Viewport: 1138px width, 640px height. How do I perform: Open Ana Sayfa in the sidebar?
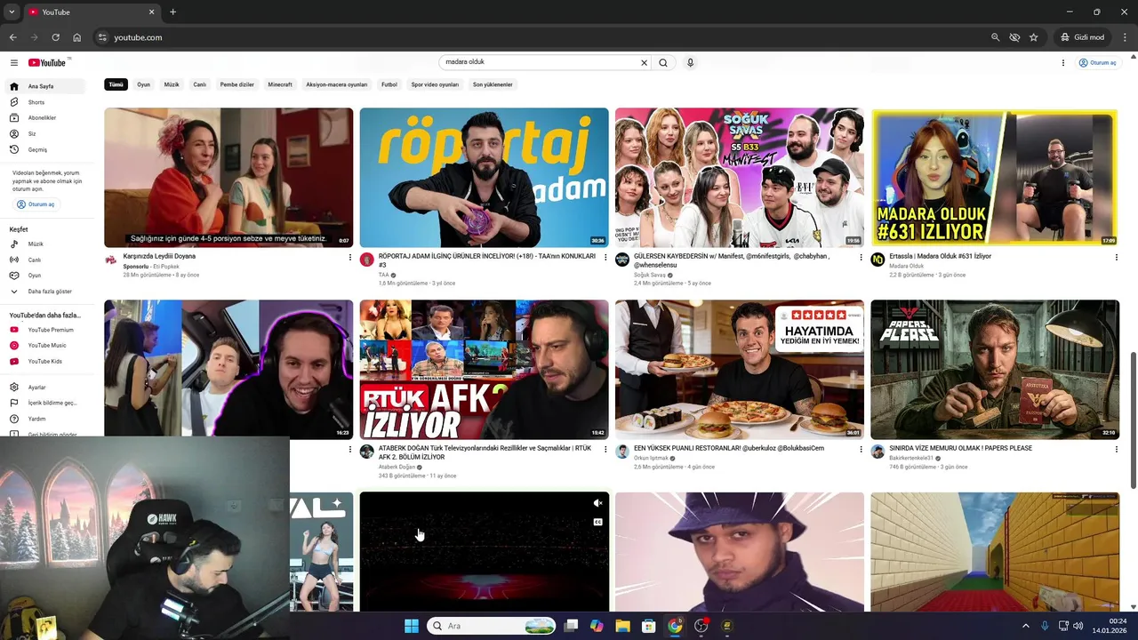(46, 86)
